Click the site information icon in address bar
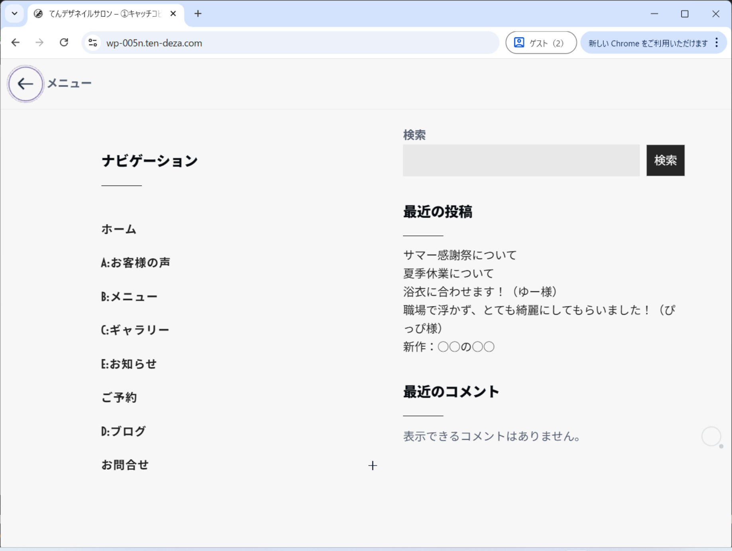 (x=93, y=43)
